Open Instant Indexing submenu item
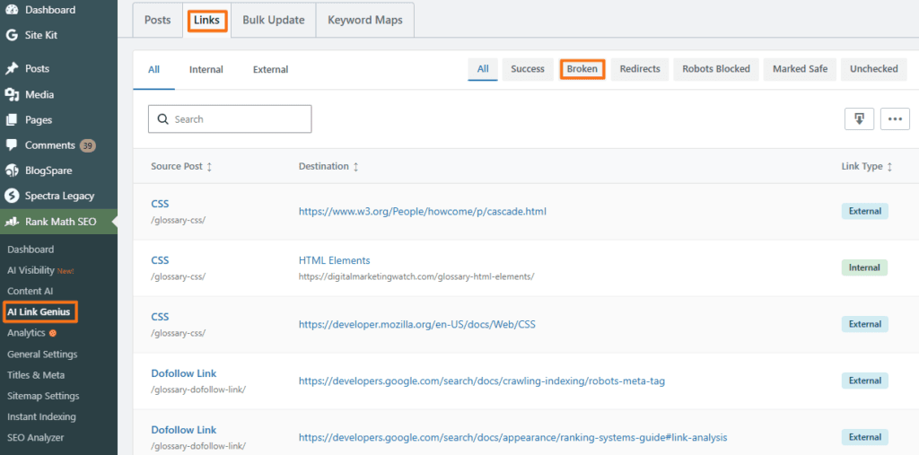919x455 pixels. pyautogui.click(x=41, y=417)
